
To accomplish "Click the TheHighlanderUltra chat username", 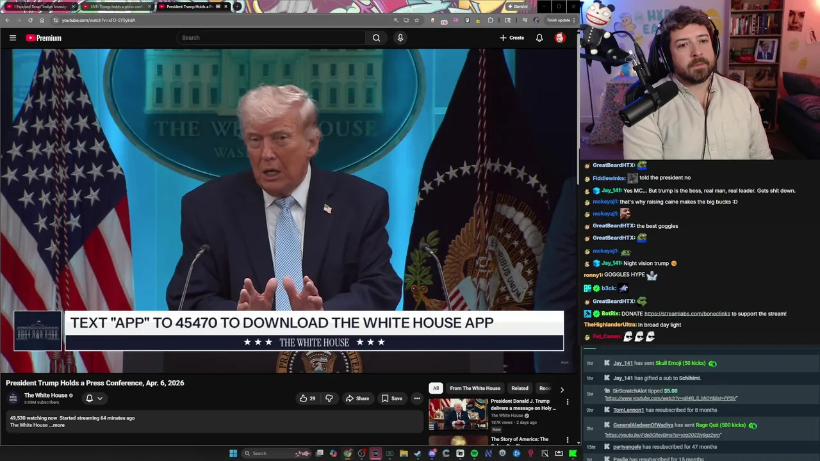I will [x=609, y=325].
